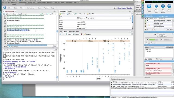Open the Workspace menu dropdown
Viewport: 174px width, 98px height.
[x=31, y=8]
